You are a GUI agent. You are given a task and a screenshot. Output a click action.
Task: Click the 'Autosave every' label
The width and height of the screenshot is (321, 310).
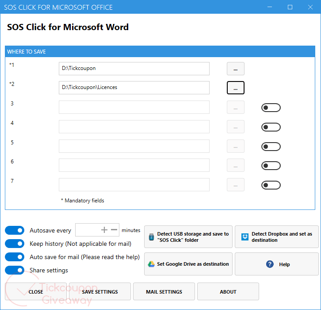(x=50, y=230)
